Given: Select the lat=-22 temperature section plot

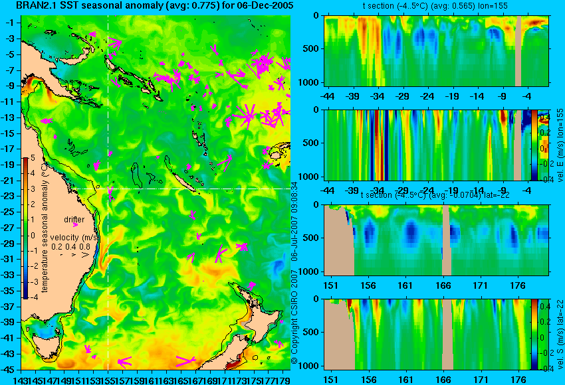Looking at the screenshot, I should tap(437, 240).
